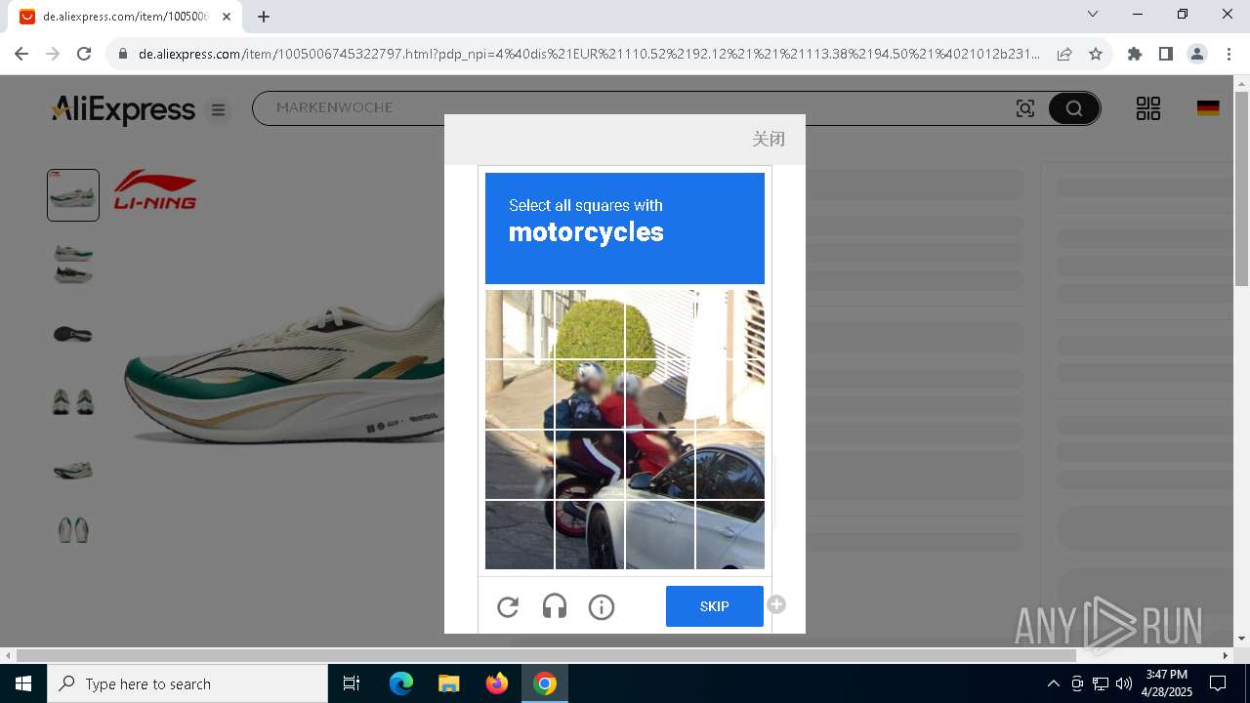Open the AliExpress categories hamburger menu
Screen dimensions: 1250x703
coord(219,110)
